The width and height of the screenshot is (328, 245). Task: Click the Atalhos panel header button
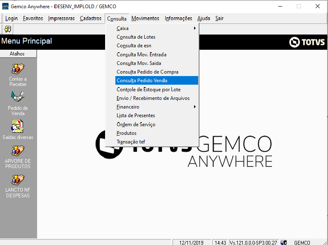click(x=18, y=53)
